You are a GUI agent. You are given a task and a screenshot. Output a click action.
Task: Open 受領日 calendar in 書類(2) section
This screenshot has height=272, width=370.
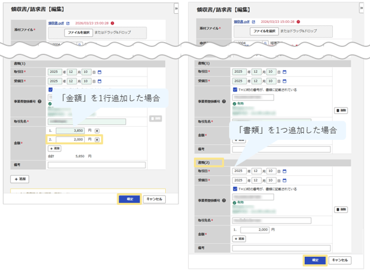coord(285,180)
